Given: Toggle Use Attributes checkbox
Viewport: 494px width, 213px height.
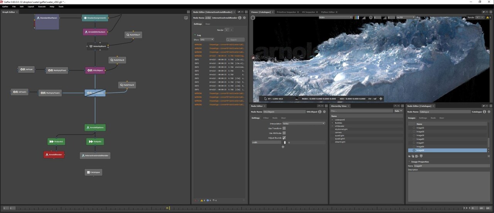Looking at the screenshot, I should click(x=284, y=133).
